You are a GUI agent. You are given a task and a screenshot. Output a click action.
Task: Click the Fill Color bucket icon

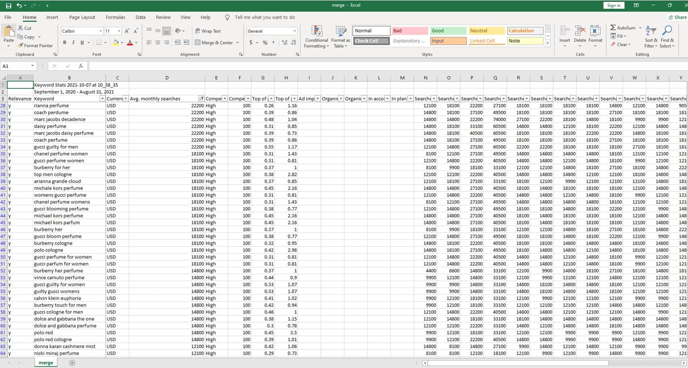tap(116, 42)
